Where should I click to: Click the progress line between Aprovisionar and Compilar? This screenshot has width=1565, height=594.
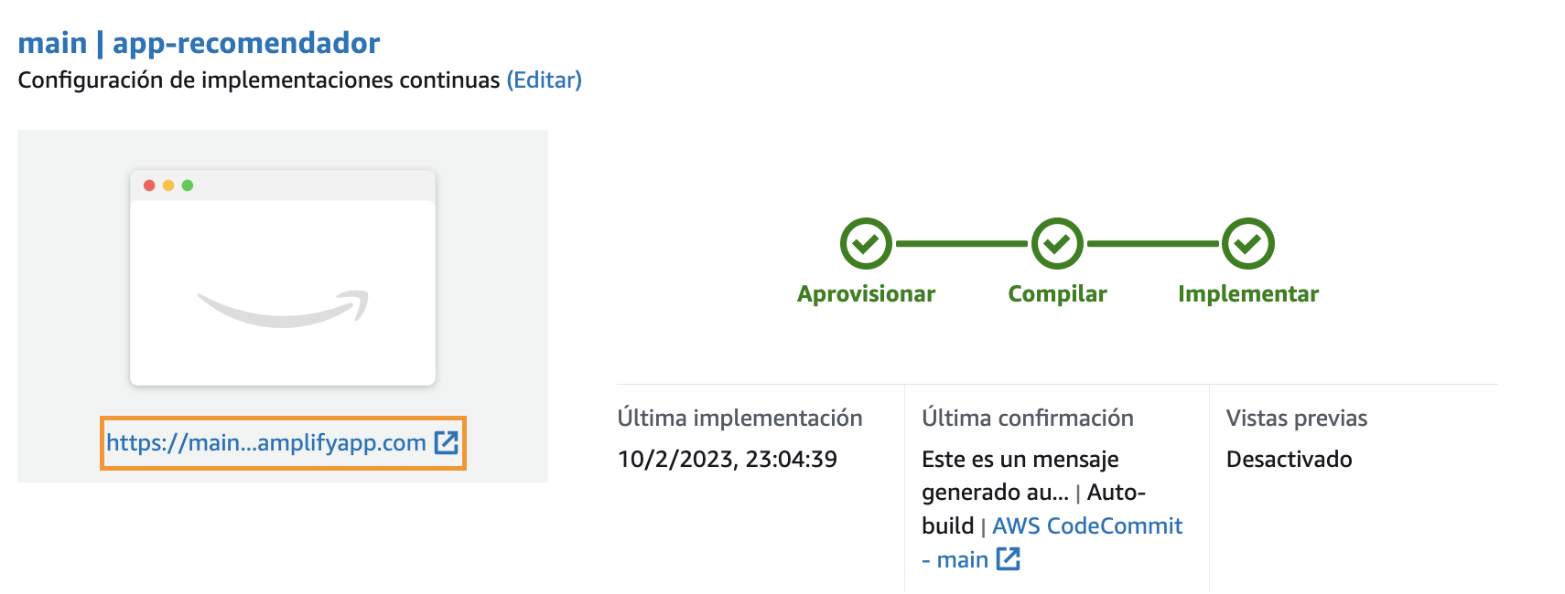(x=962, y=244)
